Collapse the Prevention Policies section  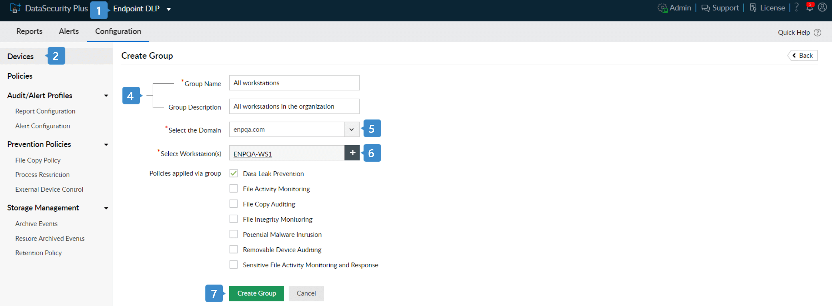106,144
